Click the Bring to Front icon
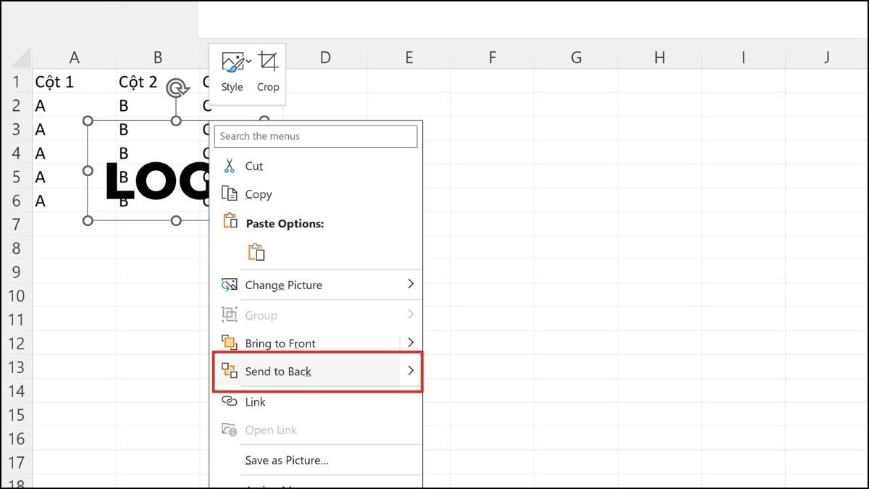This screenshot has height=489, width=869. pyautogui.click(x=230, y=343)
